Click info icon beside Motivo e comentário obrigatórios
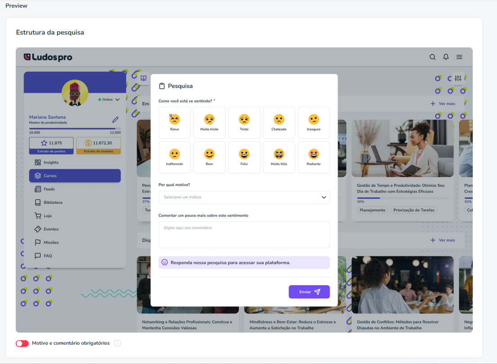This screenshot has width=497, height=364. [117, 343]
